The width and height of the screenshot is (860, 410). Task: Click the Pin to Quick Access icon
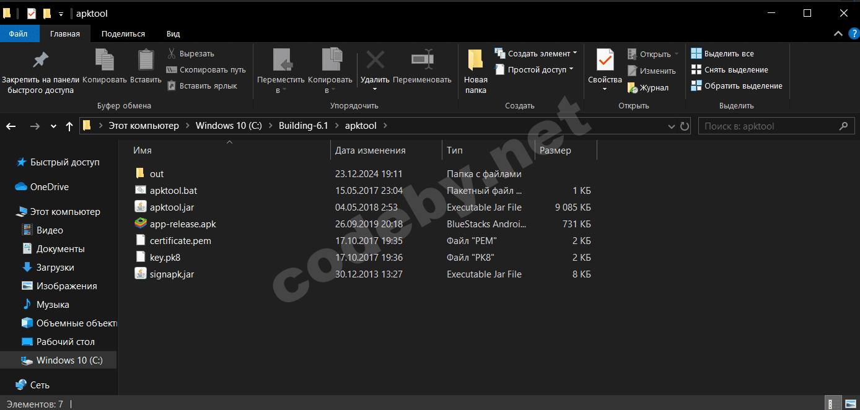[x=40, y=60]
